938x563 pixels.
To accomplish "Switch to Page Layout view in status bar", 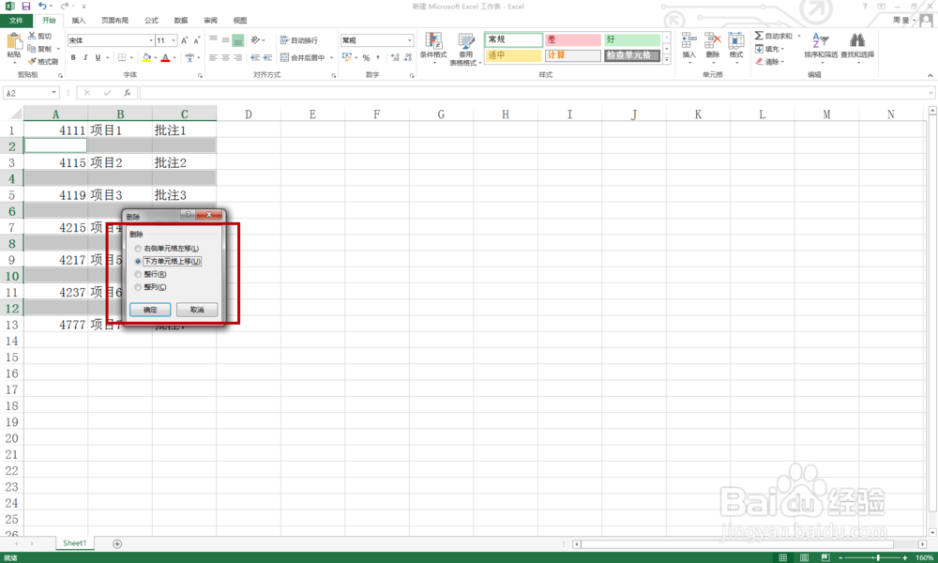I will [804, 557].
